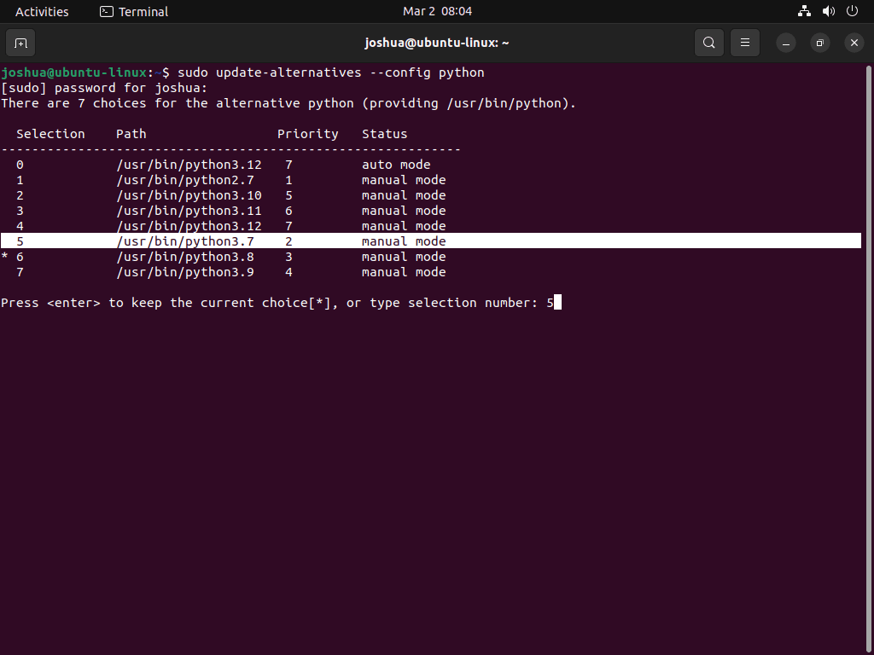The image size is (874, 655).
Task: Click the terminal input cursor after selection prompt
Action: [556, 302]
